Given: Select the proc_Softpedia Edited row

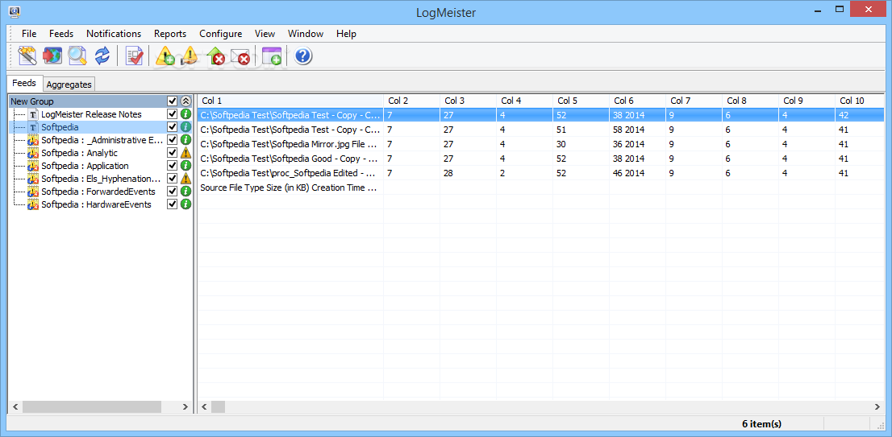Looking at the screenshot, I should (541, 173).
